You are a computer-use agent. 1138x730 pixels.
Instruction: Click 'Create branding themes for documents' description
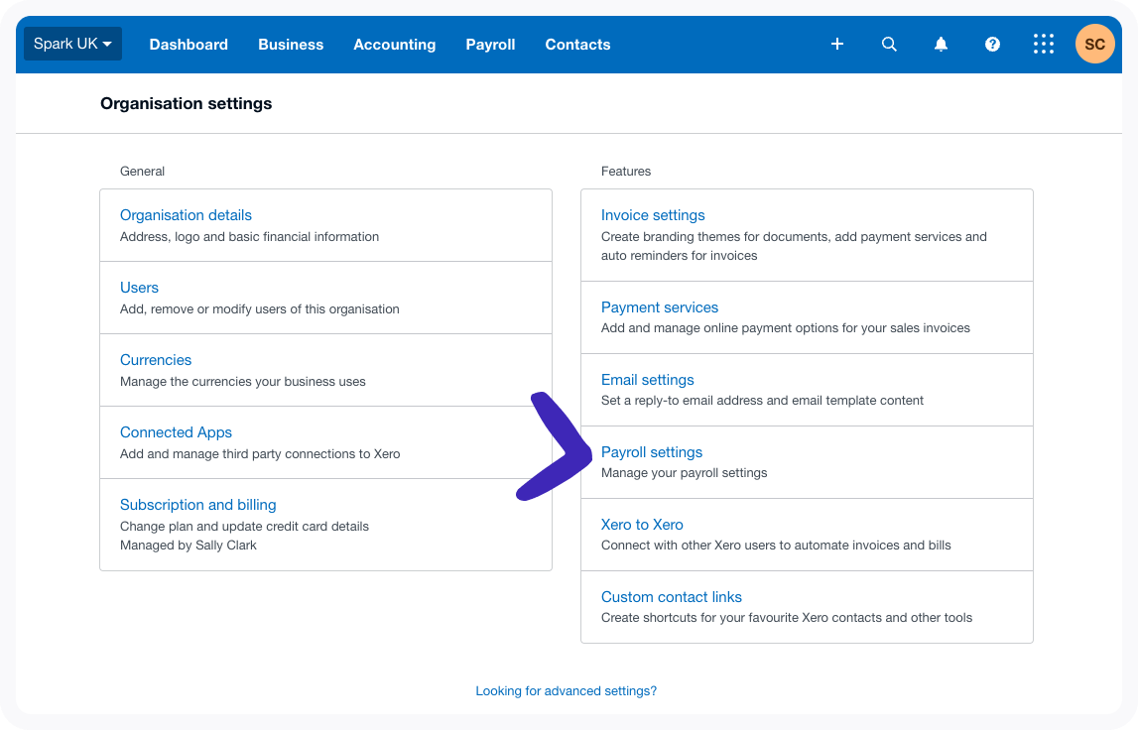point(794,247)
